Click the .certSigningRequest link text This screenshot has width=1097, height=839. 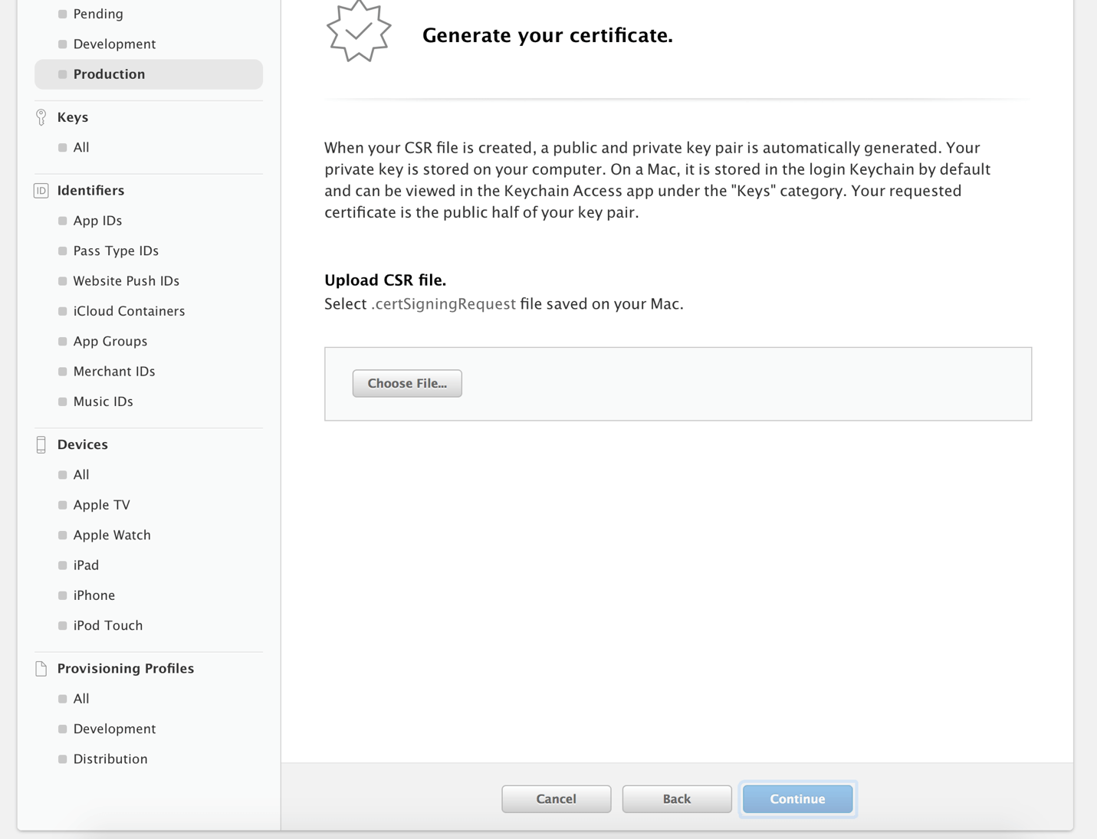point(443,304)
